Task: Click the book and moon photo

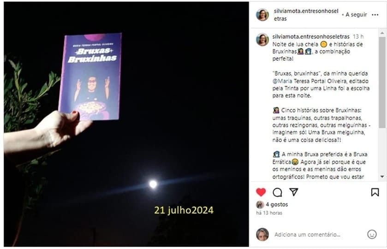Action: click(x=126, y=124)
